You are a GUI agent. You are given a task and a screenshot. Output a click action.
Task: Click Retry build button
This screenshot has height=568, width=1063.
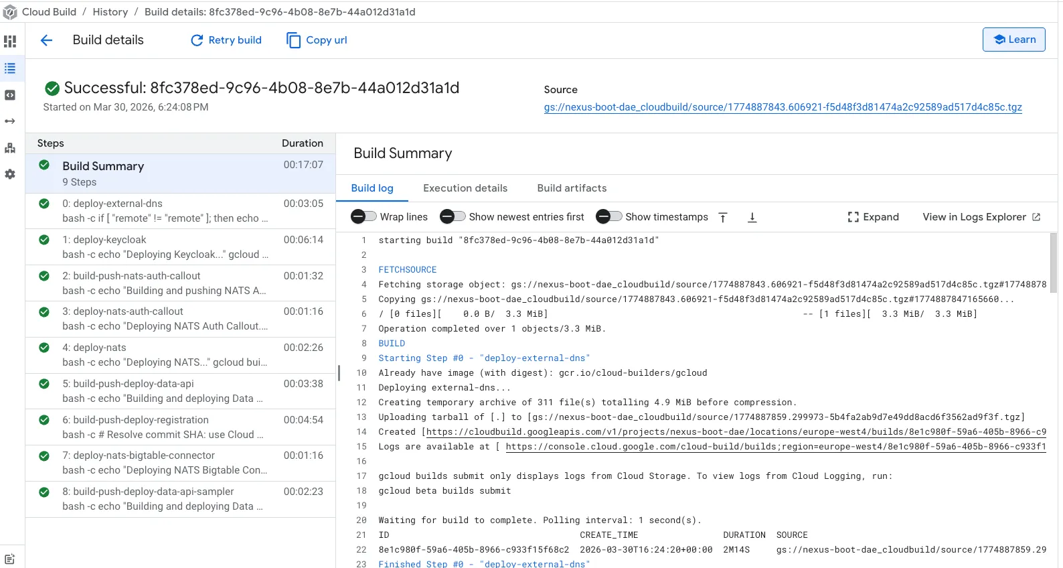[x=226, y=40]
